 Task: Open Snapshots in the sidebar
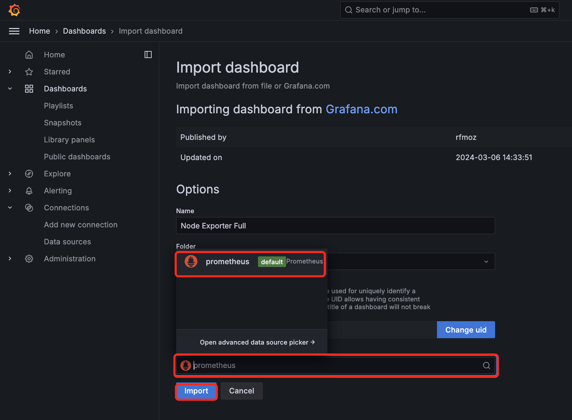(x=63, y=123)
